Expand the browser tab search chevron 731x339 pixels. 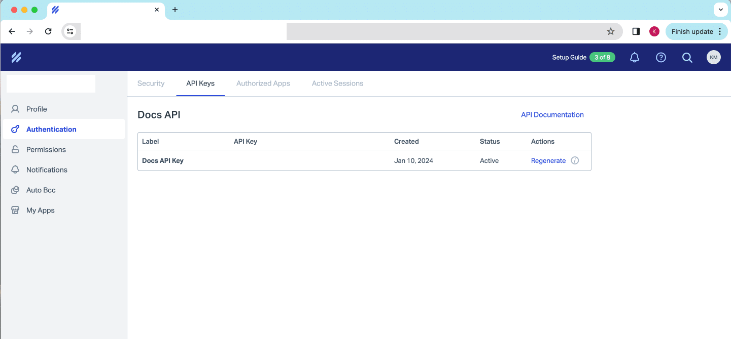(x=720, y=10)
